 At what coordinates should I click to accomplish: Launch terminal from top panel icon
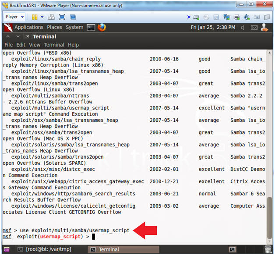click(x=91, y=28)
